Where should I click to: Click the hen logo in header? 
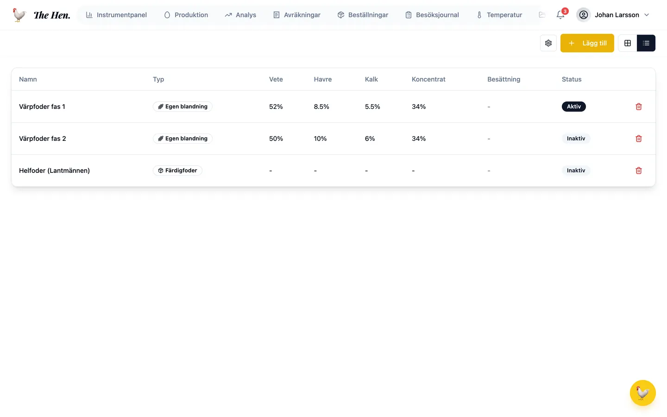click(x=19, y=15)
